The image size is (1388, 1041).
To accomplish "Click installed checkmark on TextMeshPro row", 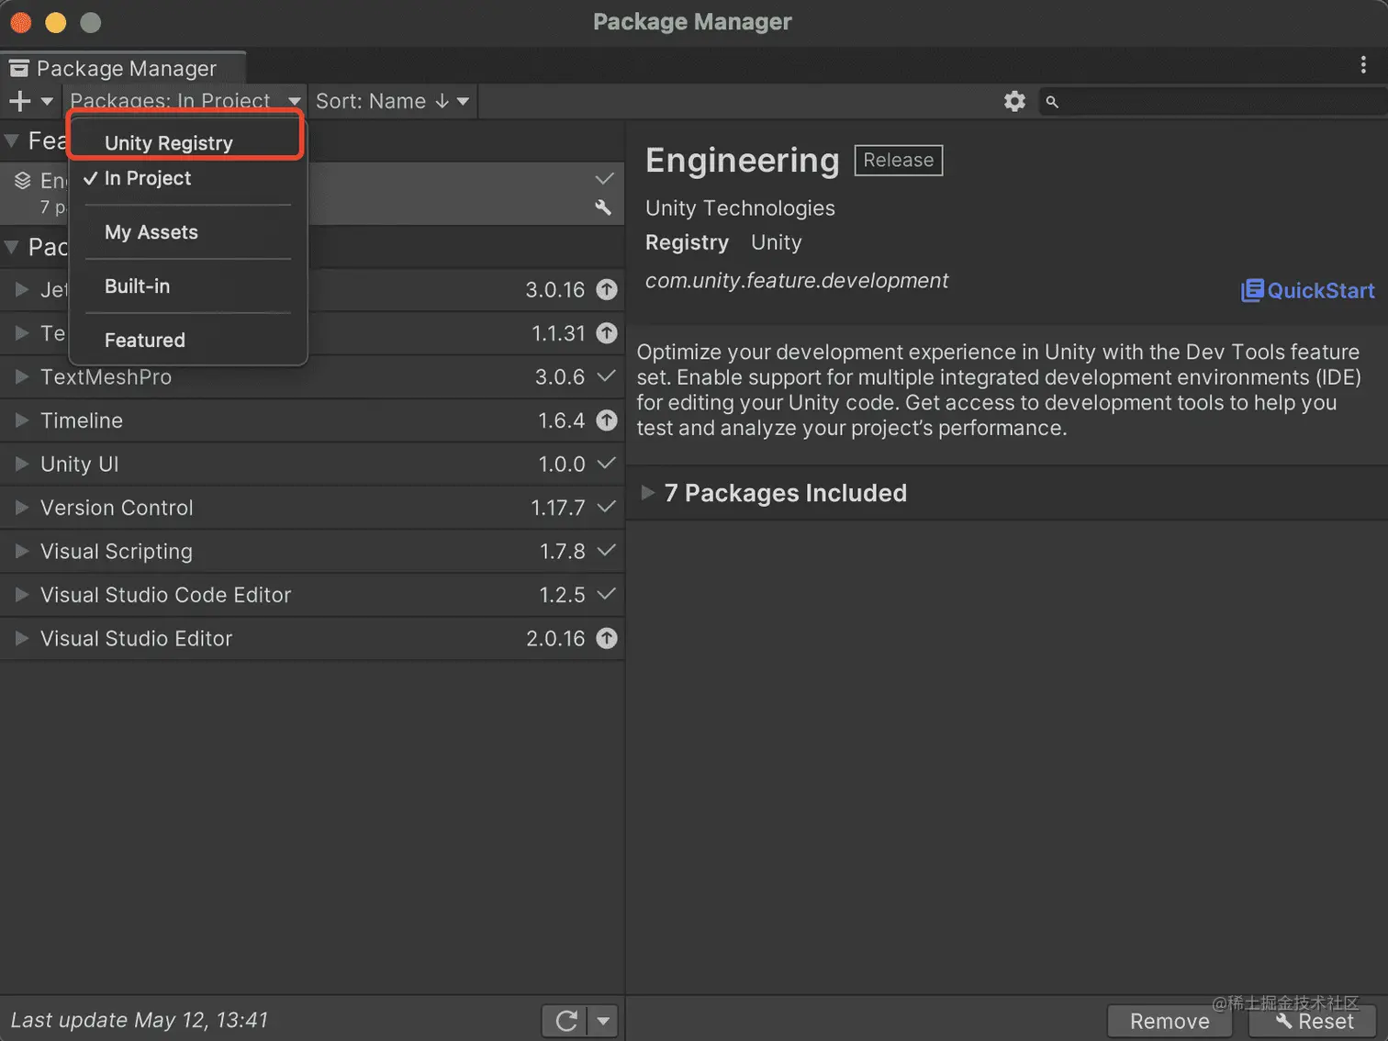I will (x=606, y=376).
